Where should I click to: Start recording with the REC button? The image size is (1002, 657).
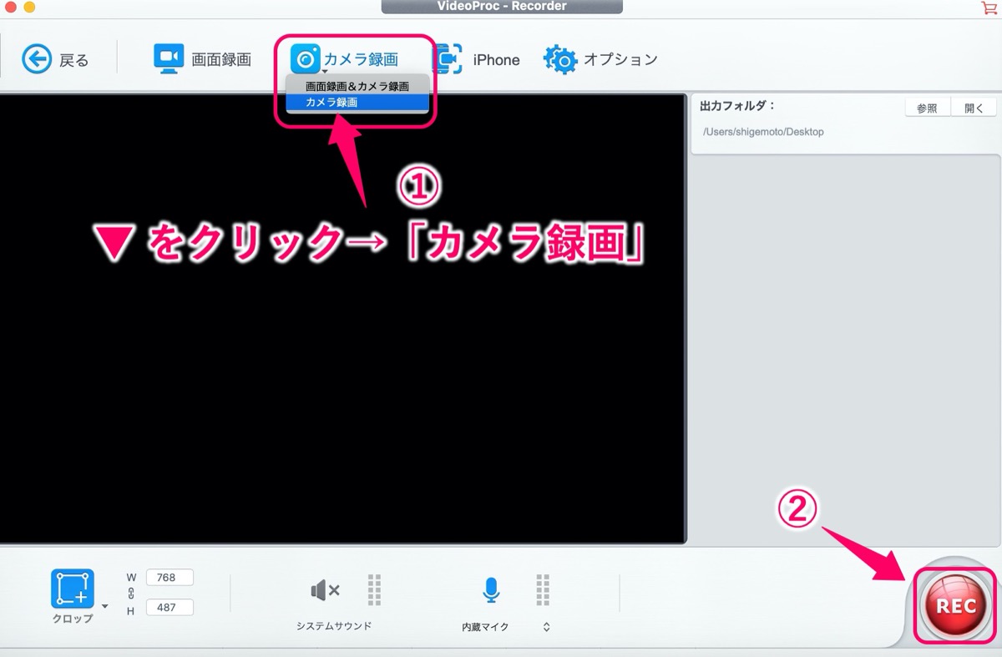coord(956,606)
